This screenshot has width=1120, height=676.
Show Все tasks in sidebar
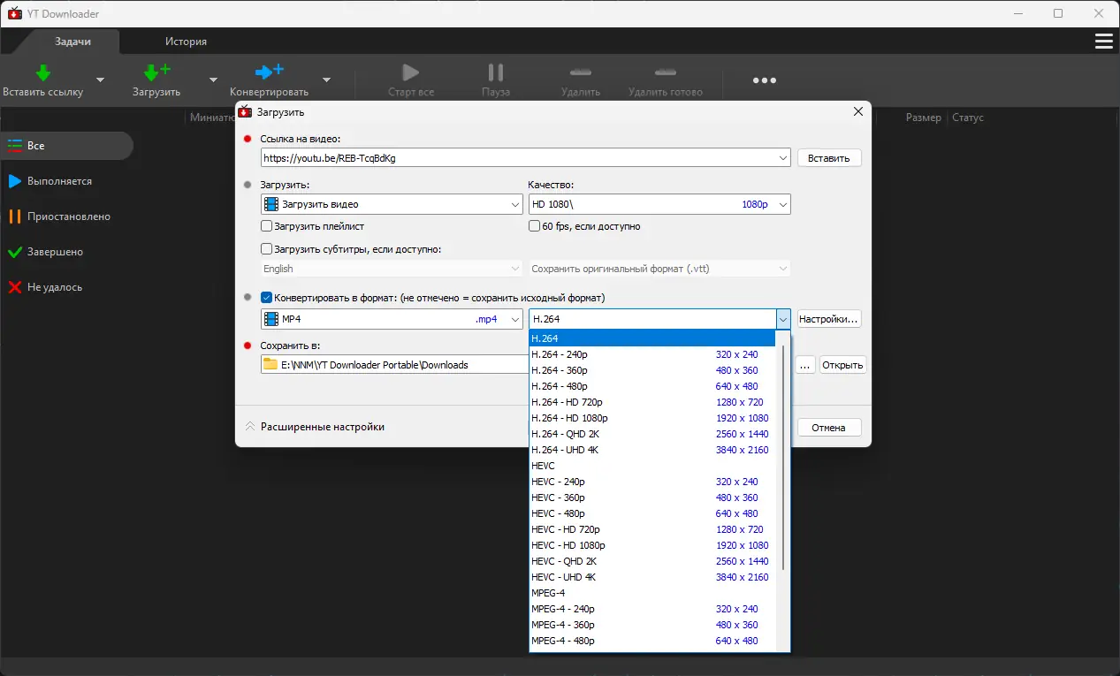(66, 146)
